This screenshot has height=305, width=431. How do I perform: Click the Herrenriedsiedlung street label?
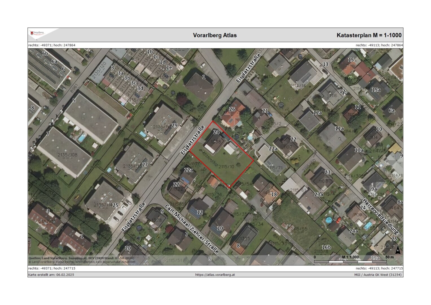pos(380,217)
